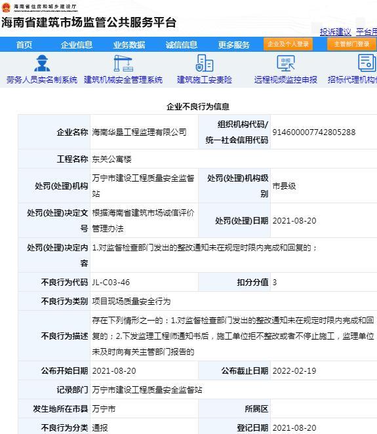Viewport: 377px width, 434px height.
Task: Select the 通报 classification value
Action: (100, 427)
